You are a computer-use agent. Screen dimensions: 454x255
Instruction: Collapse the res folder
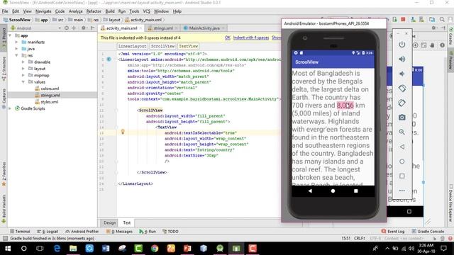tap(16, 55)
